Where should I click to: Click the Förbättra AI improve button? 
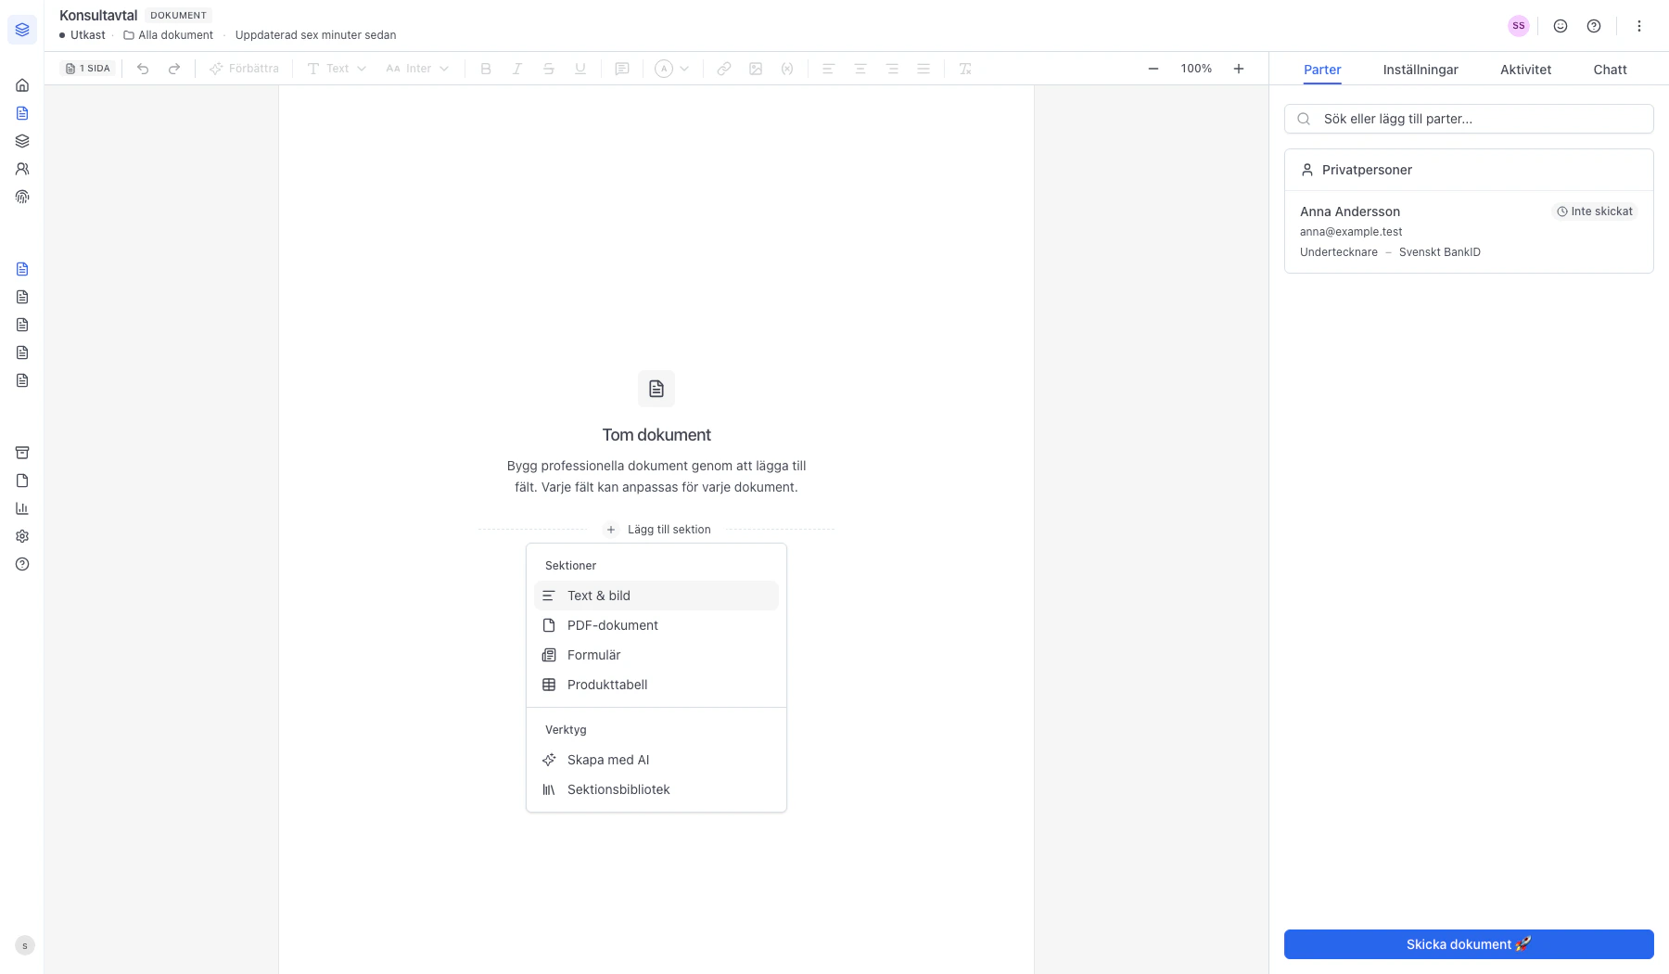[244, 69]
